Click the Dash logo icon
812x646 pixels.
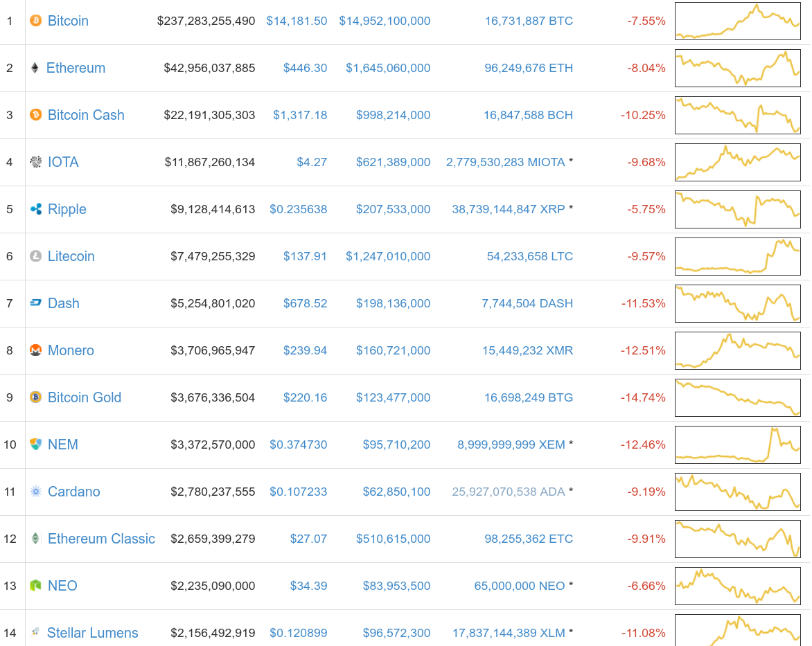click(x=36, y=303)
